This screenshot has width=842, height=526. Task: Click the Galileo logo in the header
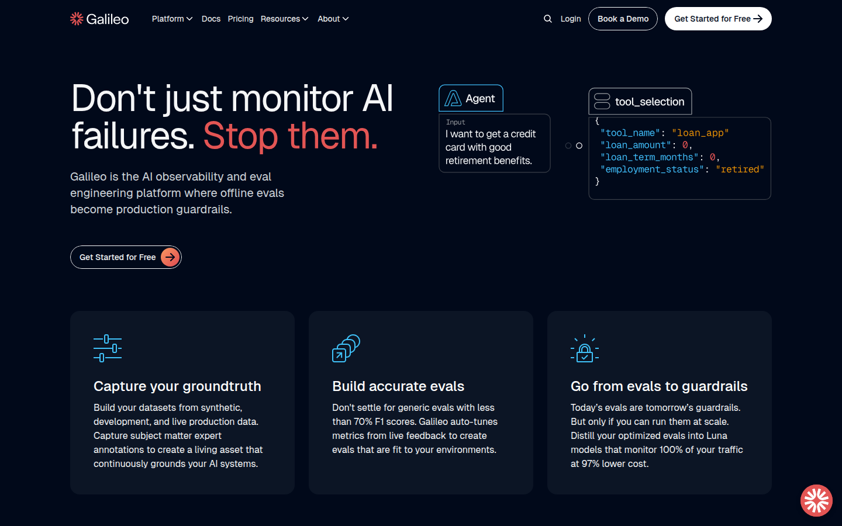pos(99,19)
